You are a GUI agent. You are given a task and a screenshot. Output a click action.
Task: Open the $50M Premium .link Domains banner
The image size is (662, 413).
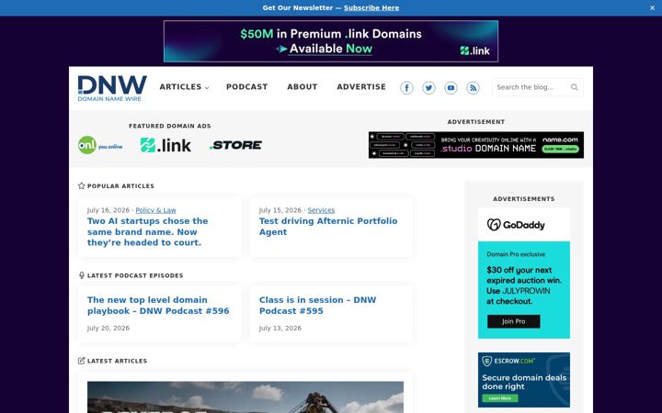click(331, 41)
